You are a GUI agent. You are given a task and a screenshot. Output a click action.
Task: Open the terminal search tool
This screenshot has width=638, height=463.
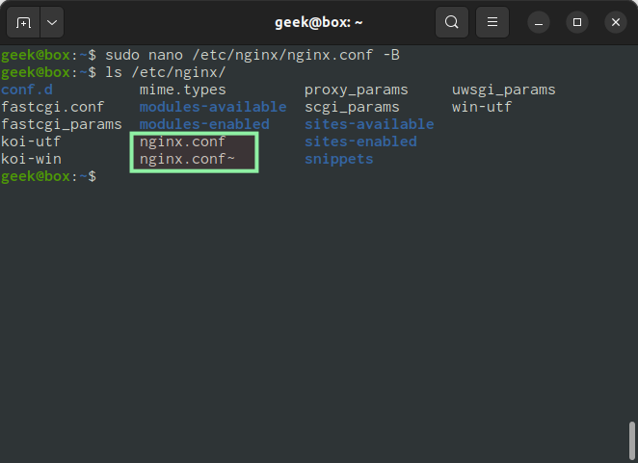452,22
